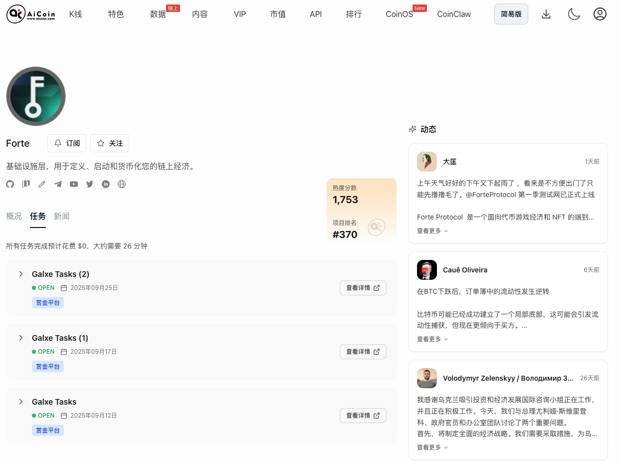Expand the 2025年09月12日 Galxe Tasks row

21,402
